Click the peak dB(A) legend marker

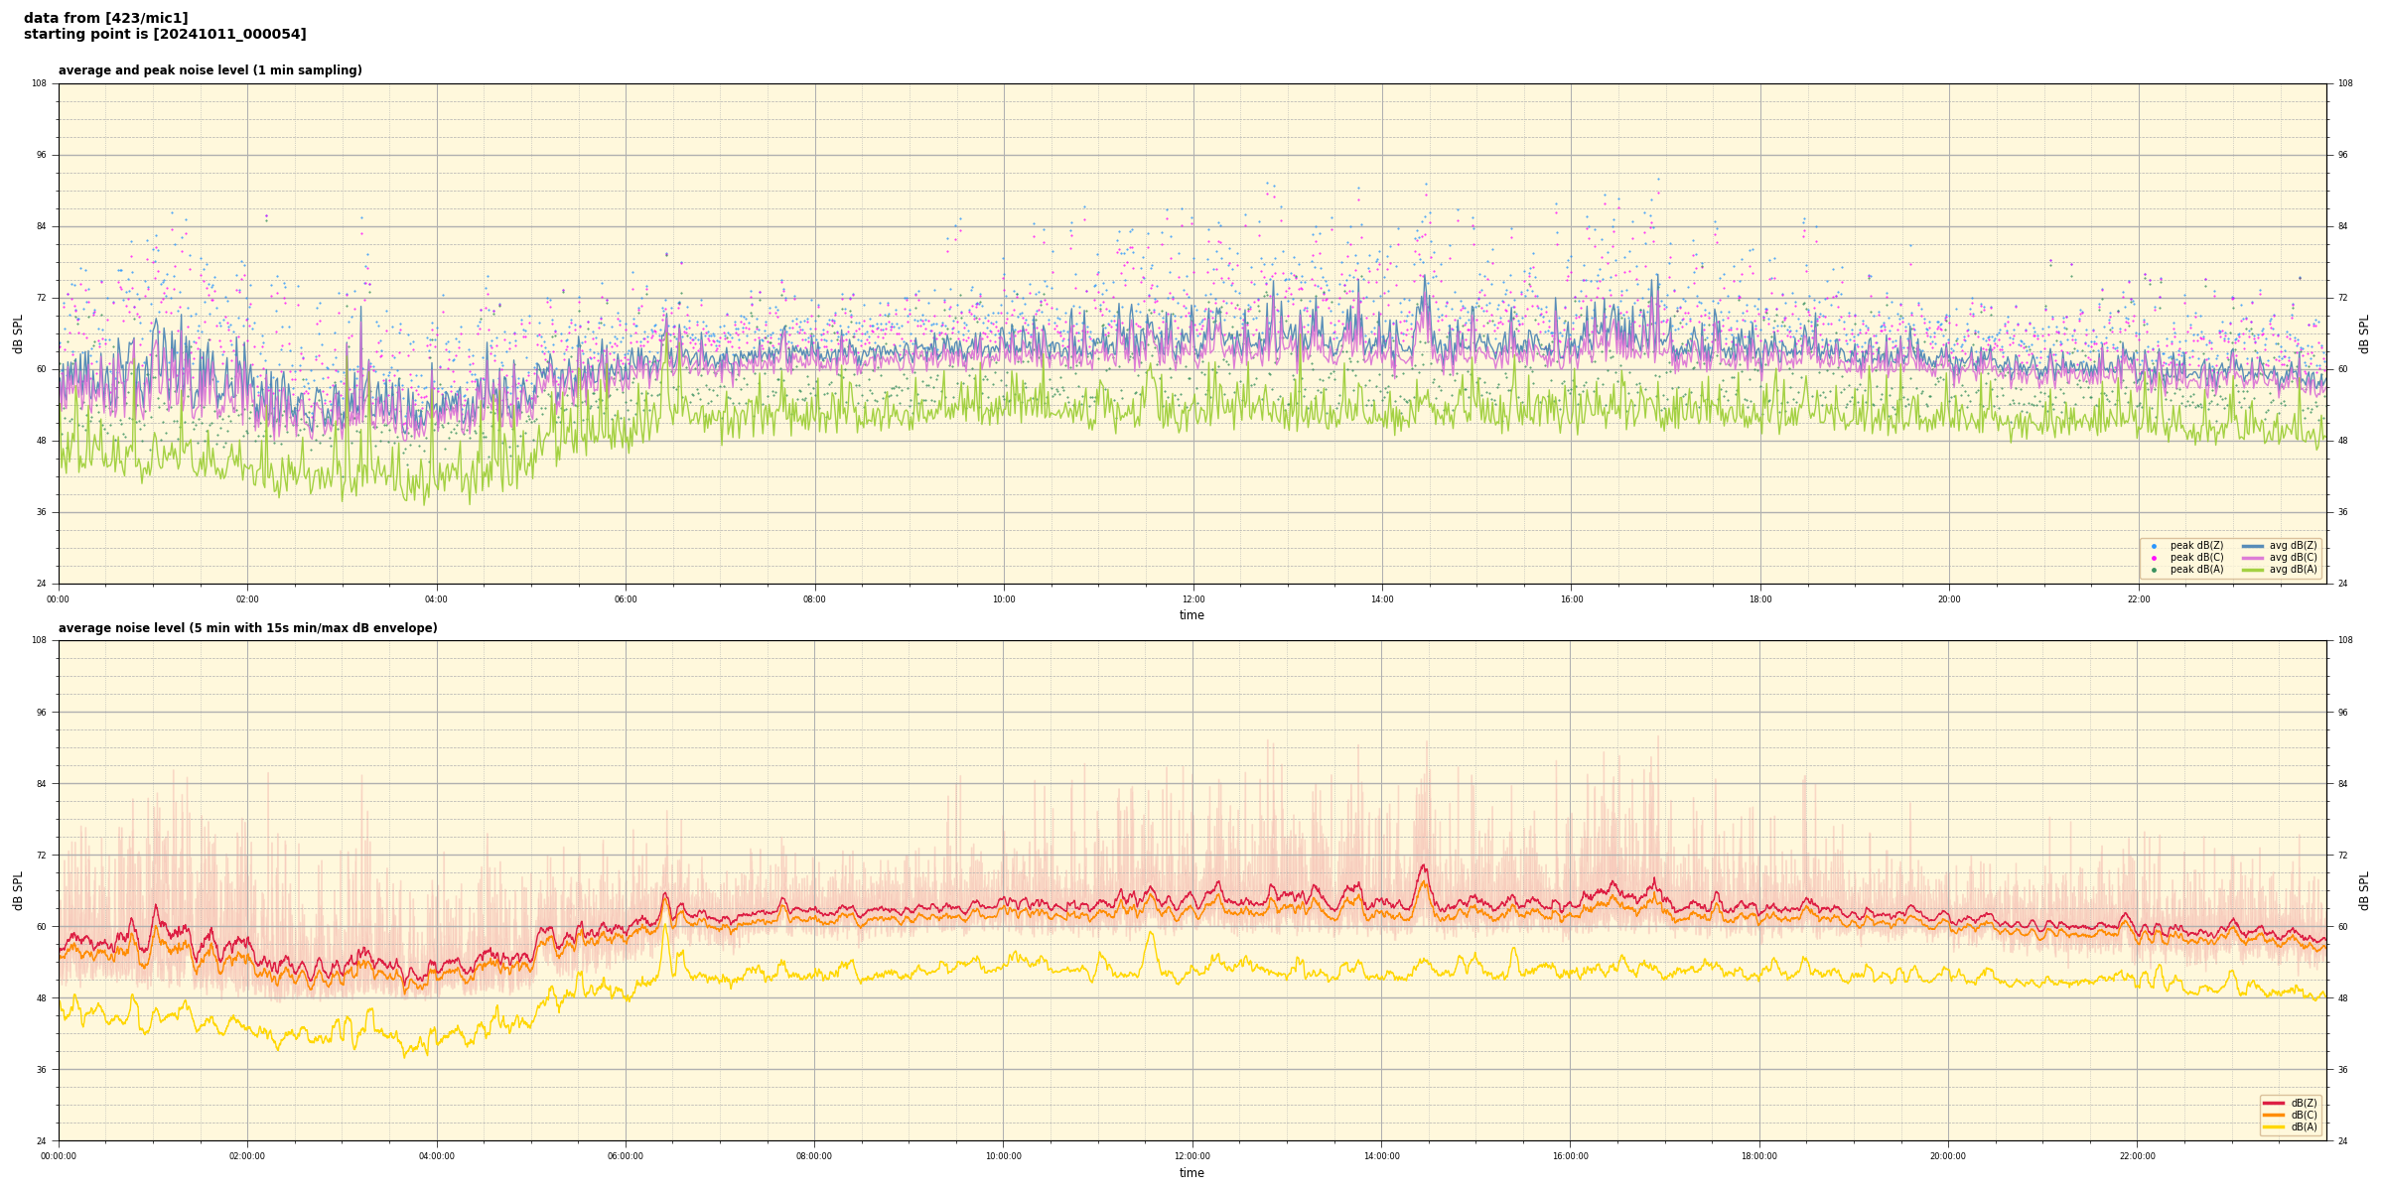tap(2154, 570)
